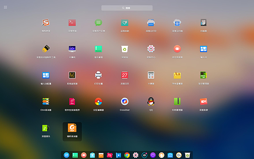Open the Calculator (计算器) app
The width and height of the screenshot is (254, 159).
coord(151,75)
